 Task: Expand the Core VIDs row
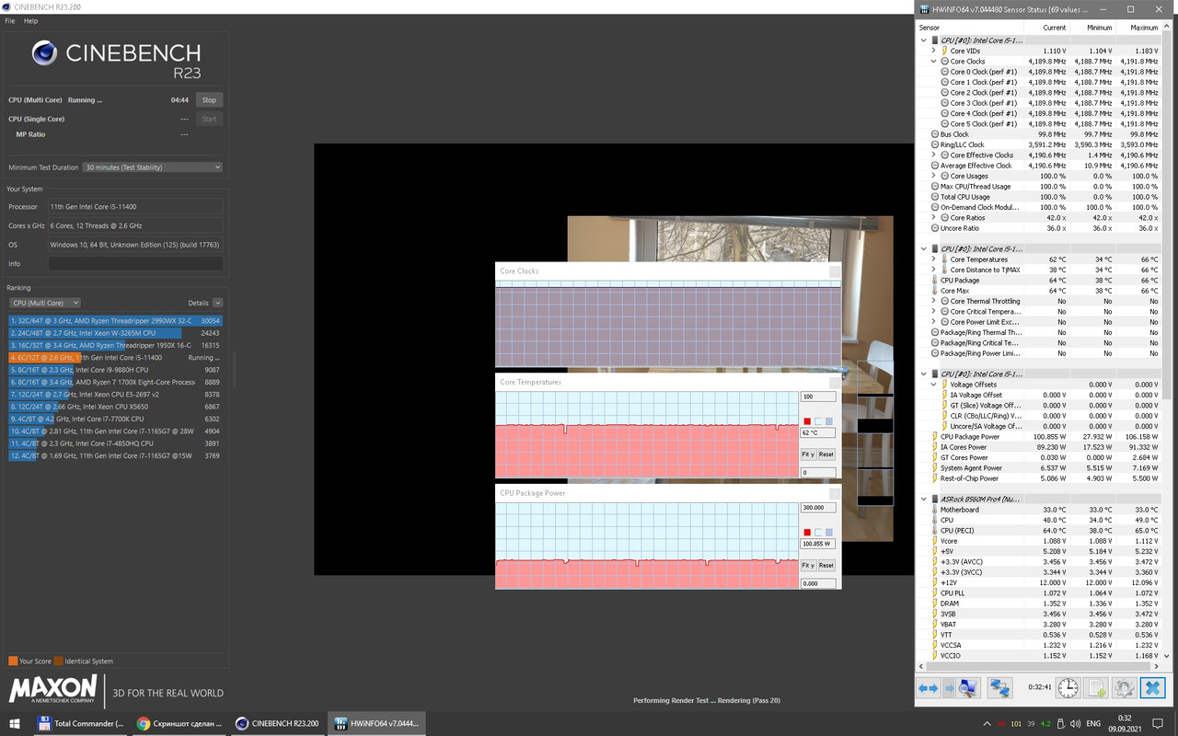coord(933,51)
